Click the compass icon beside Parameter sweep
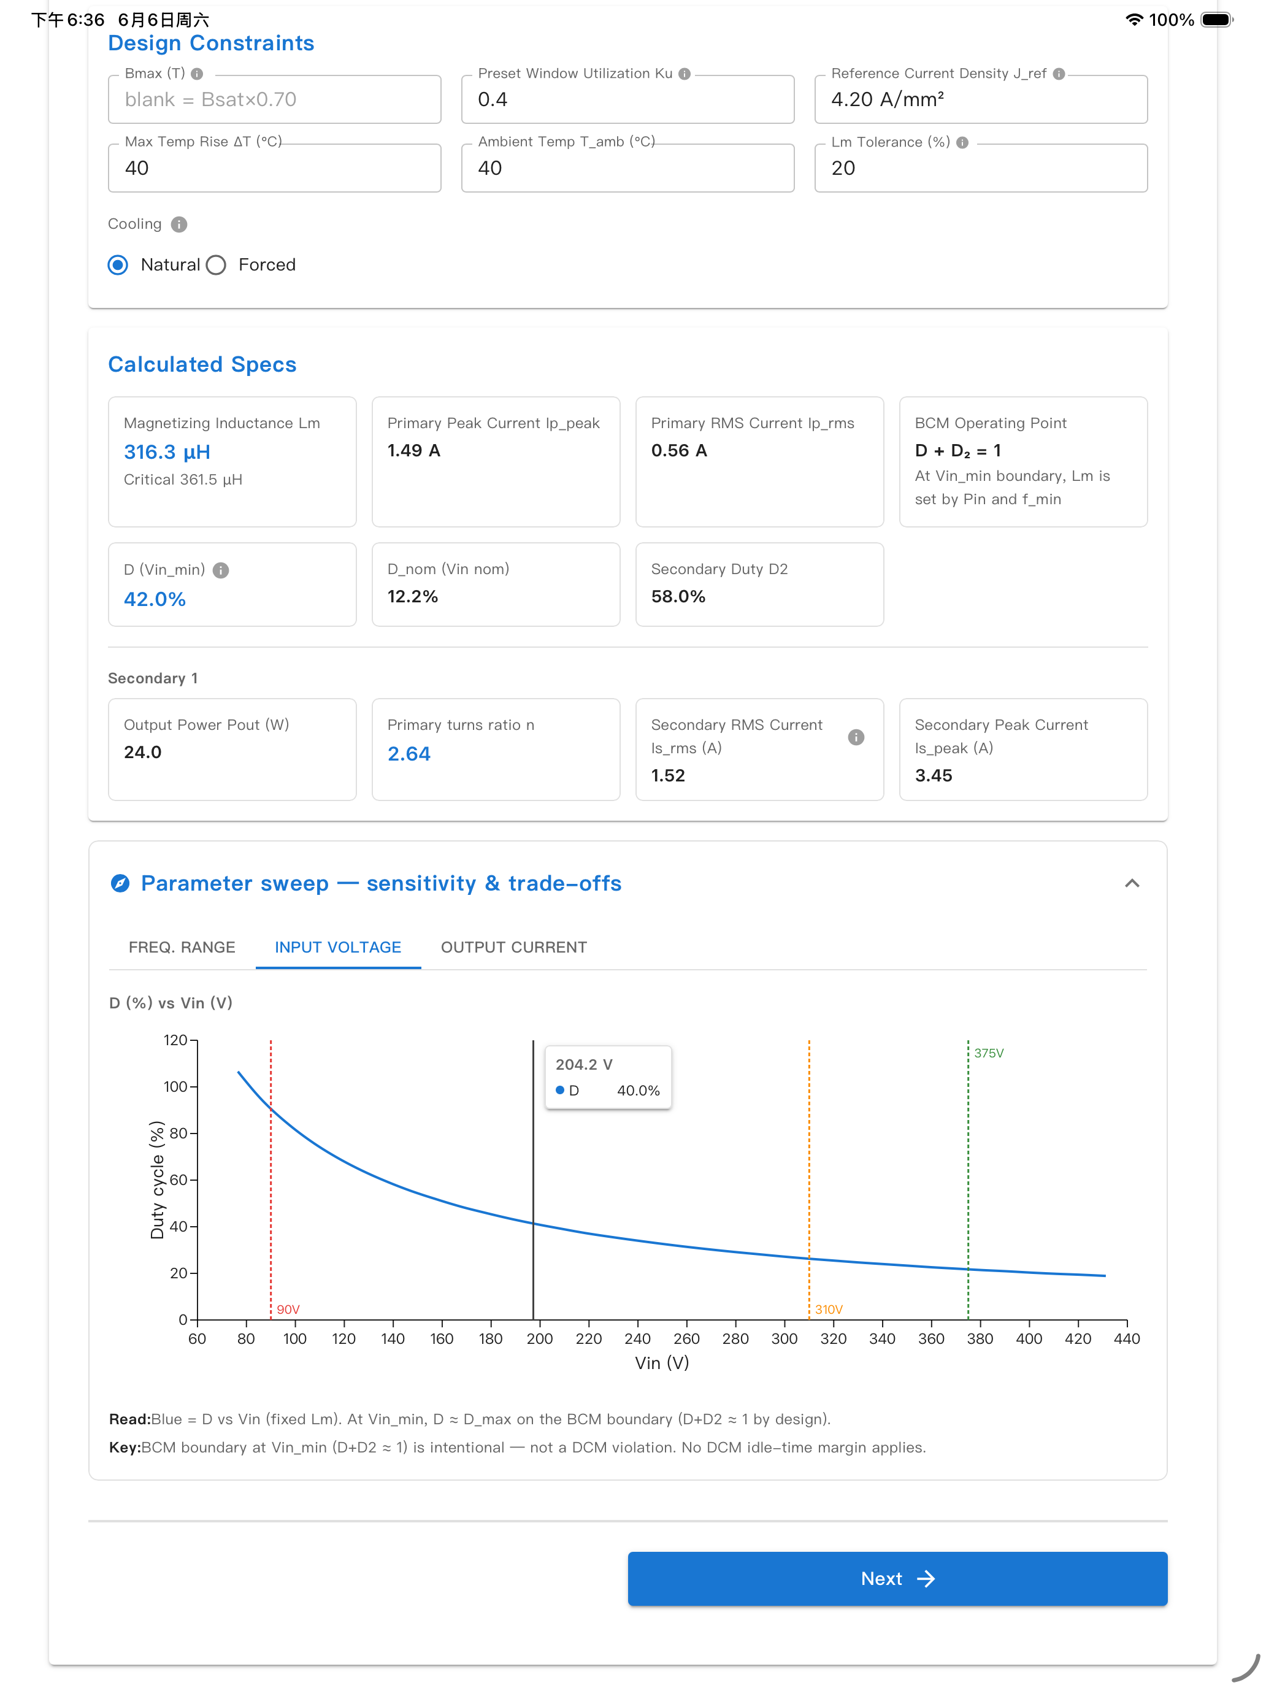Viewport: 1266px width, 1688px height. click(x=121, y=884)
